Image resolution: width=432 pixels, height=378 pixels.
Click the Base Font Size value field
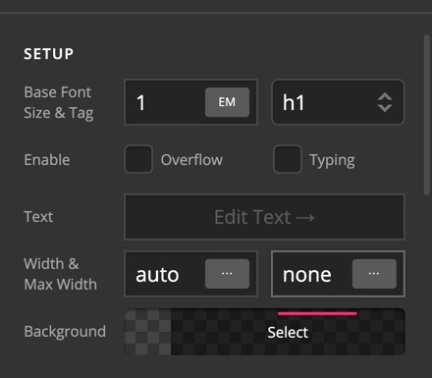point(165,102)
